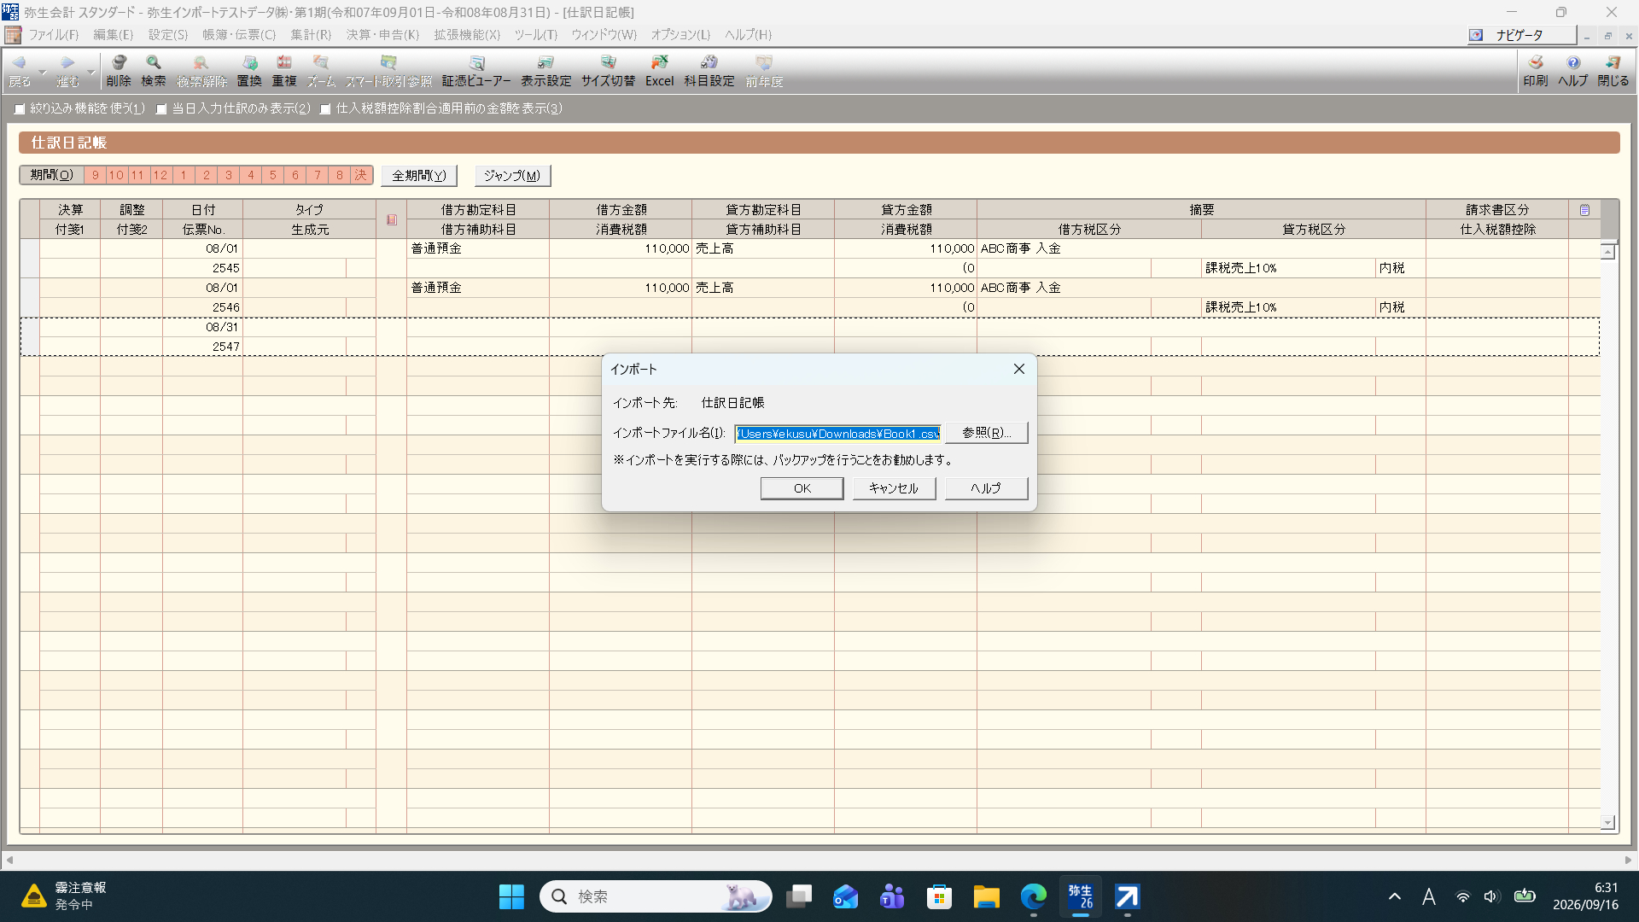Click the 期間(O) button
This screenshot has height=922, width=1639.
pos(52,175)
